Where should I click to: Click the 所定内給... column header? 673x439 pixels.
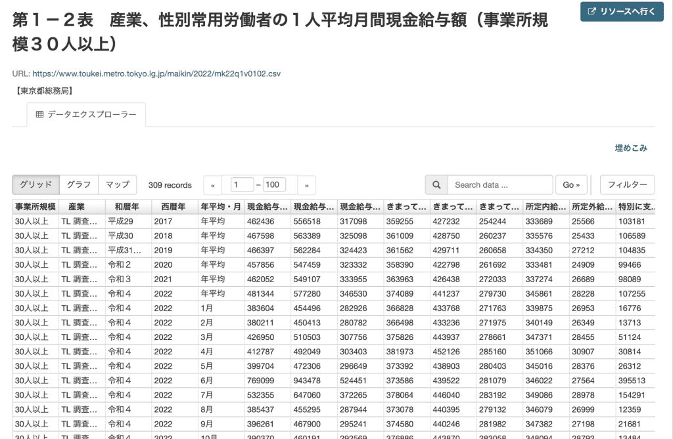tap(546, 207)
